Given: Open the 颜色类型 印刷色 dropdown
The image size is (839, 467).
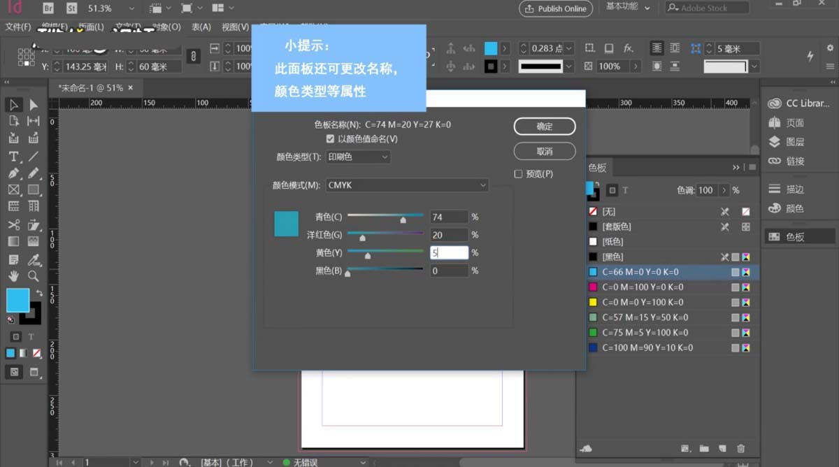Looking at the screenshot, I should point(357,156).
